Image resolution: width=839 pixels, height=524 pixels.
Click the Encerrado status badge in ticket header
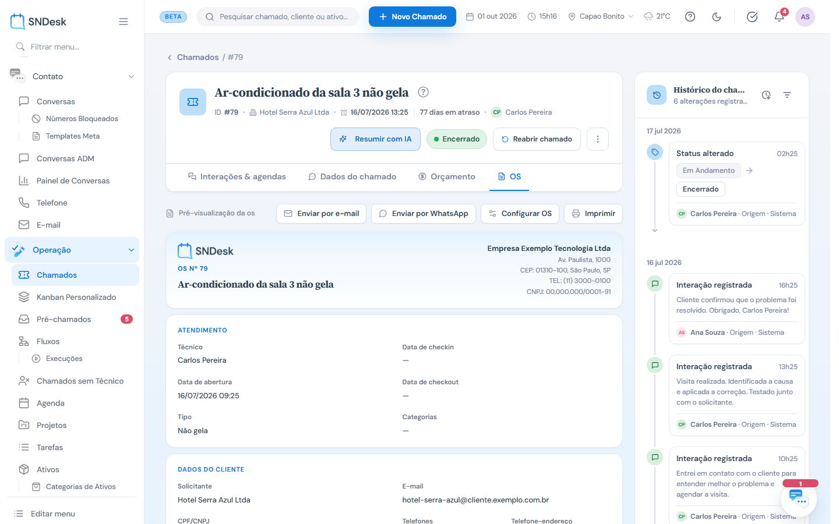pos(457,139)
